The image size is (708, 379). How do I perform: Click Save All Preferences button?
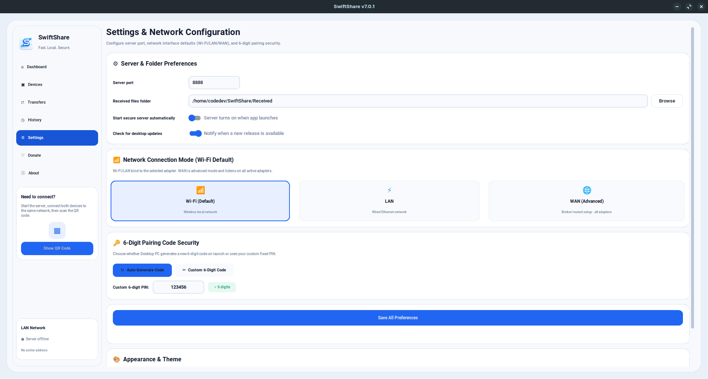click(x=398, y=318)
